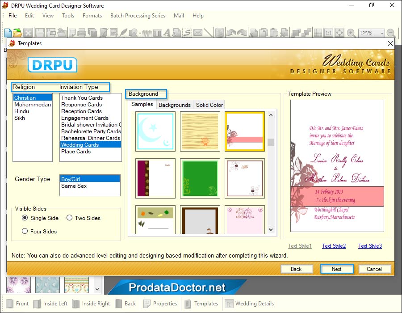Click the Cancel button
402x313 pixels.
pyautogui.click(x=375, y=269)
